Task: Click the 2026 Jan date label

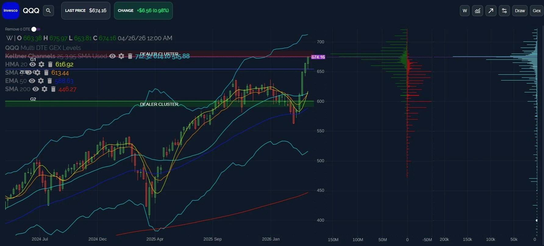Action: [271, 239]
